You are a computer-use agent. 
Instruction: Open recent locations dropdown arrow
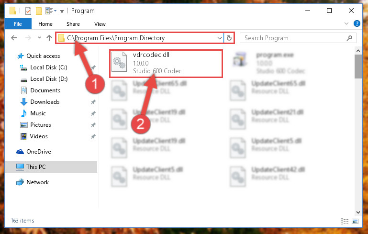39,38
